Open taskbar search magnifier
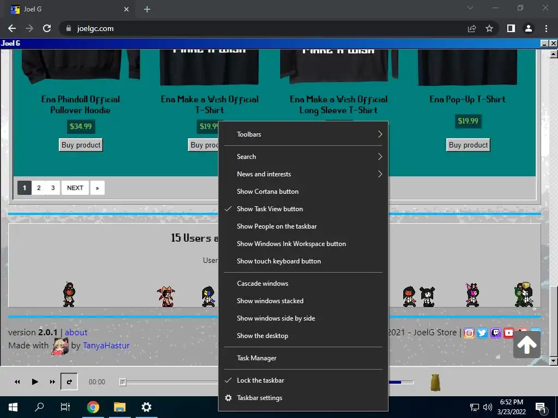Image resolution: width=558 pixels, height=418 pixels. [39, 407]
